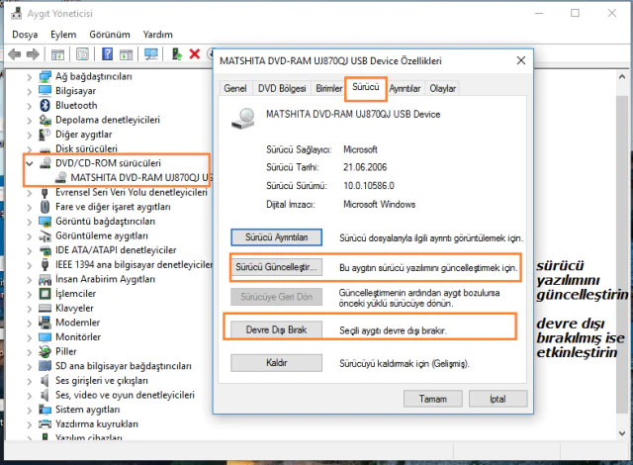The width and height of the screenshot is (633, 465).
Task: Click the scroll down arrow of device list
Action: (622, 433)
